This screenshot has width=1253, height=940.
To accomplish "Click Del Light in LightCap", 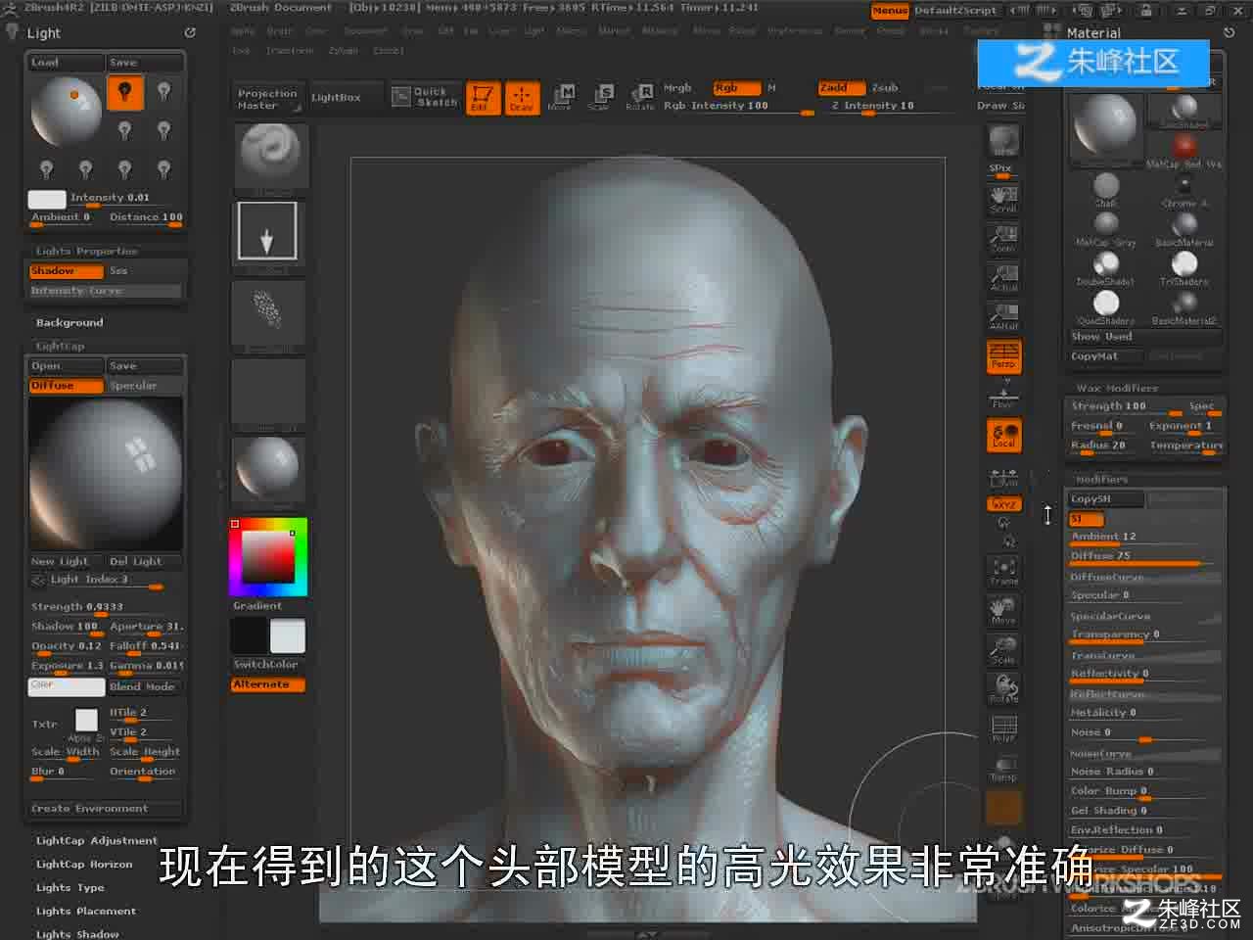I will pos(144,561).
